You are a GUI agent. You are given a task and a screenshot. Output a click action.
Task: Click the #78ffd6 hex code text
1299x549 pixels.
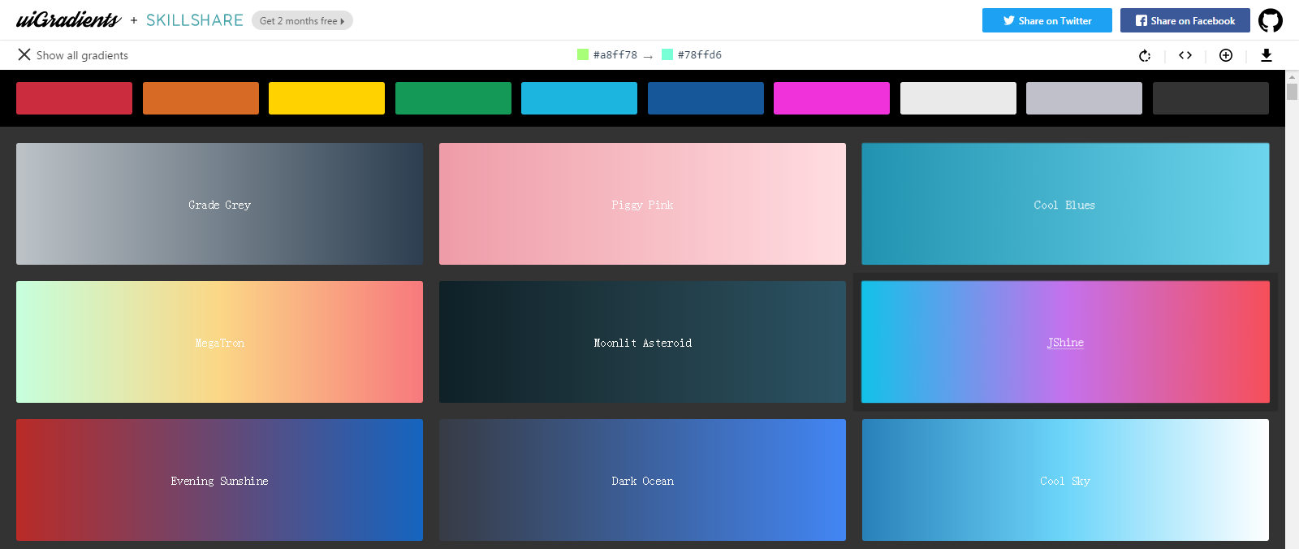coord(700,54)
